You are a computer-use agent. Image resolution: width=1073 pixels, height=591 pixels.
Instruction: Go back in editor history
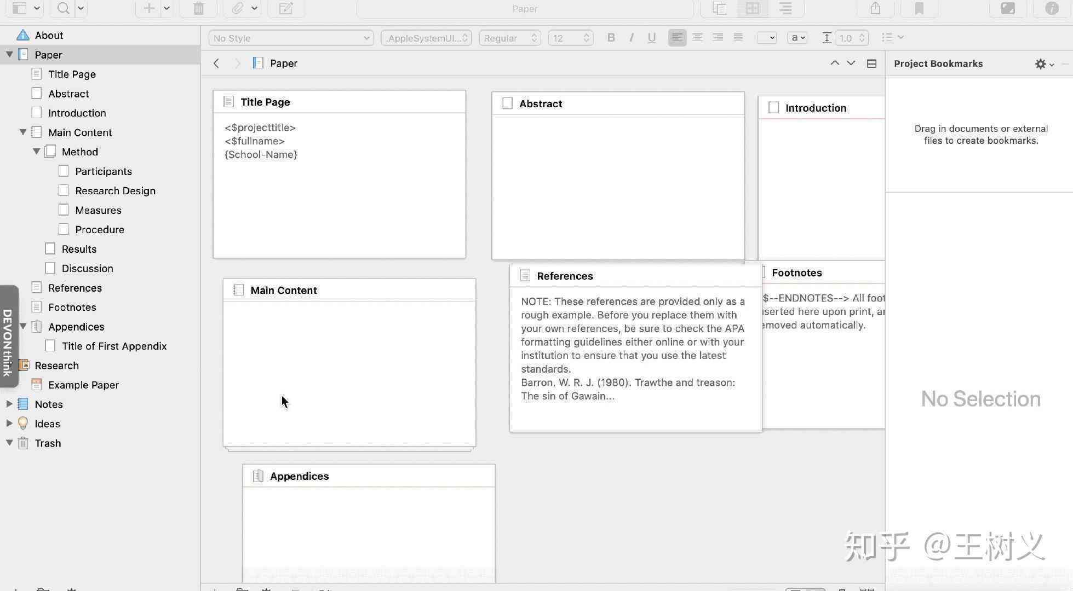216,63
